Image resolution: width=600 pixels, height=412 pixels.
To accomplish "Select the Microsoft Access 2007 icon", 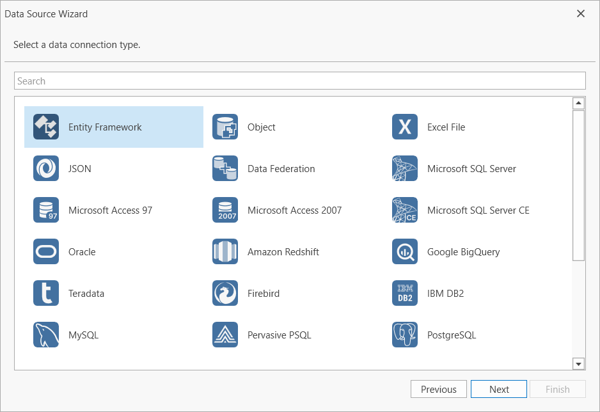I will [225, 210].
